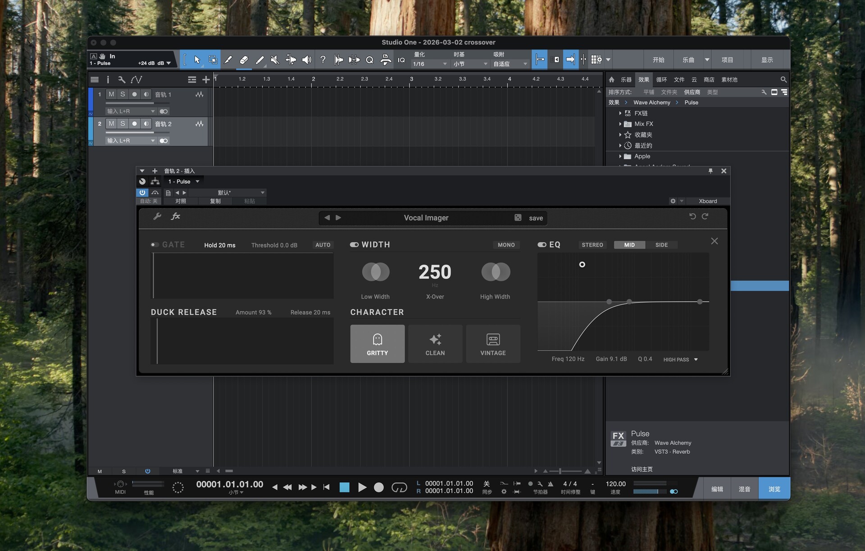Click the VINTAGE character button
The image size is (865, 551).
tap(493, 344)
